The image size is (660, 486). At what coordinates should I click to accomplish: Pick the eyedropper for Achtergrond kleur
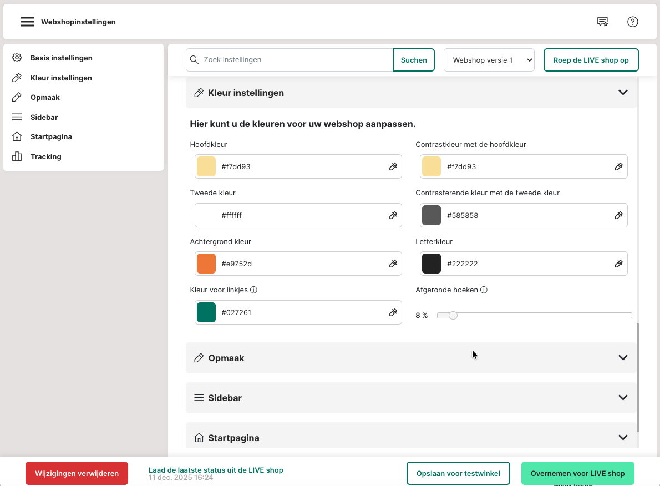click(x=393, y=264)
